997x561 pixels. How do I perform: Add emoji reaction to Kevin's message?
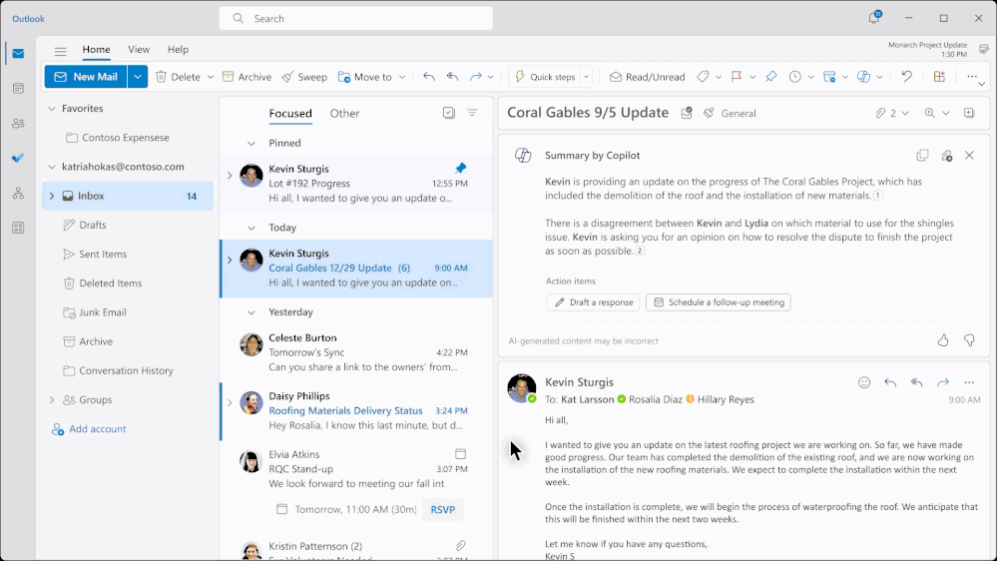coord(864,382)
